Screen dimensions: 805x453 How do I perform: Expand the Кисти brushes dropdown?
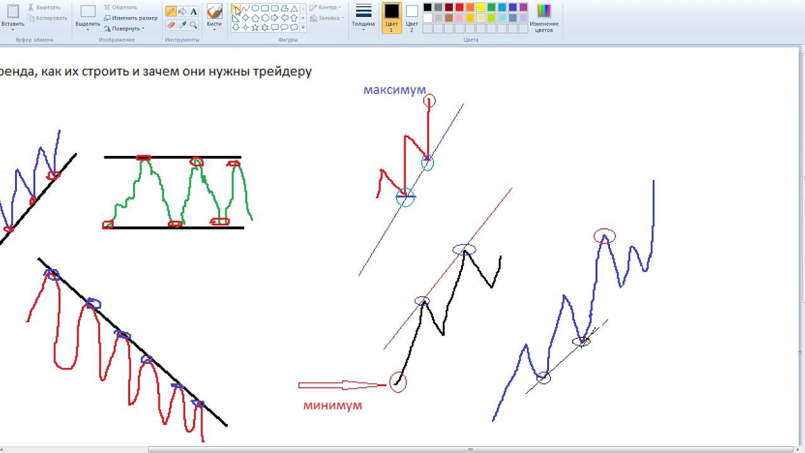click(x=214, y=30)
